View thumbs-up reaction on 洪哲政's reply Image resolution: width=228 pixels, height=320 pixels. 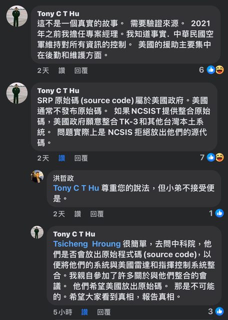click(x=219, y=213)
